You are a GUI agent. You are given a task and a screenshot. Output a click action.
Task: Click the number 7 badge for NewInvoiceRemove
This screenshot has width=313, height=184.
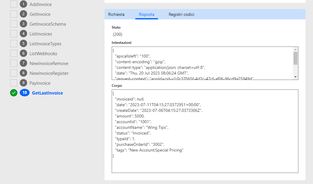(x=23, y=64)
